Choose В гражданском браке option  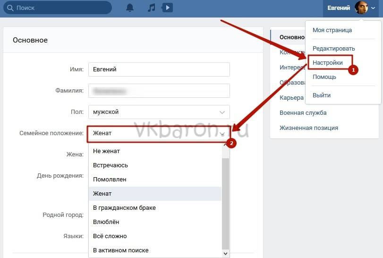(x=124, y=208)
